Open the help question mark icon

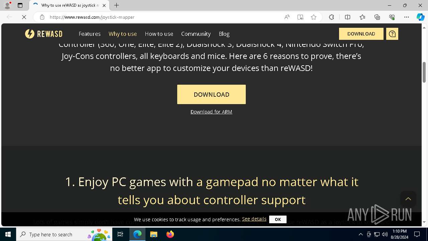[x=392, y=34]
